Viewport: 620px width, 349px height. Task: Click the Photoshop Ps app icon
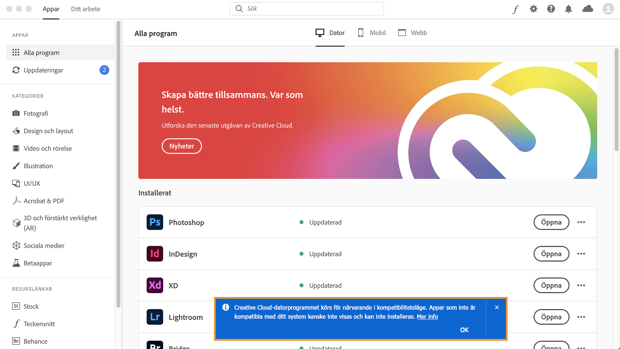155,222
